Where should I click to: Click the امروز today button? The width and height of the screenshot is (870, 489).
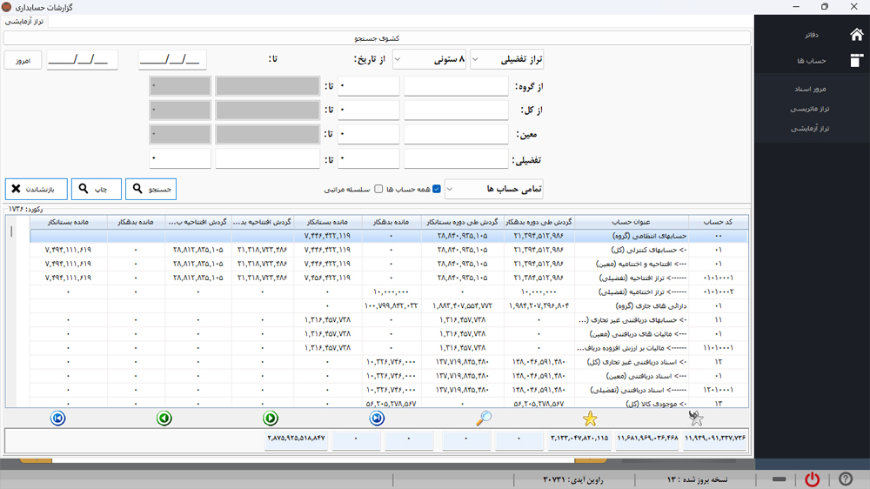tap(23, 60)
